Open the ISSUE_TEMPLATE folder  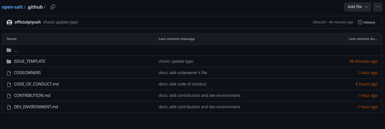click(x=29, y=61)
